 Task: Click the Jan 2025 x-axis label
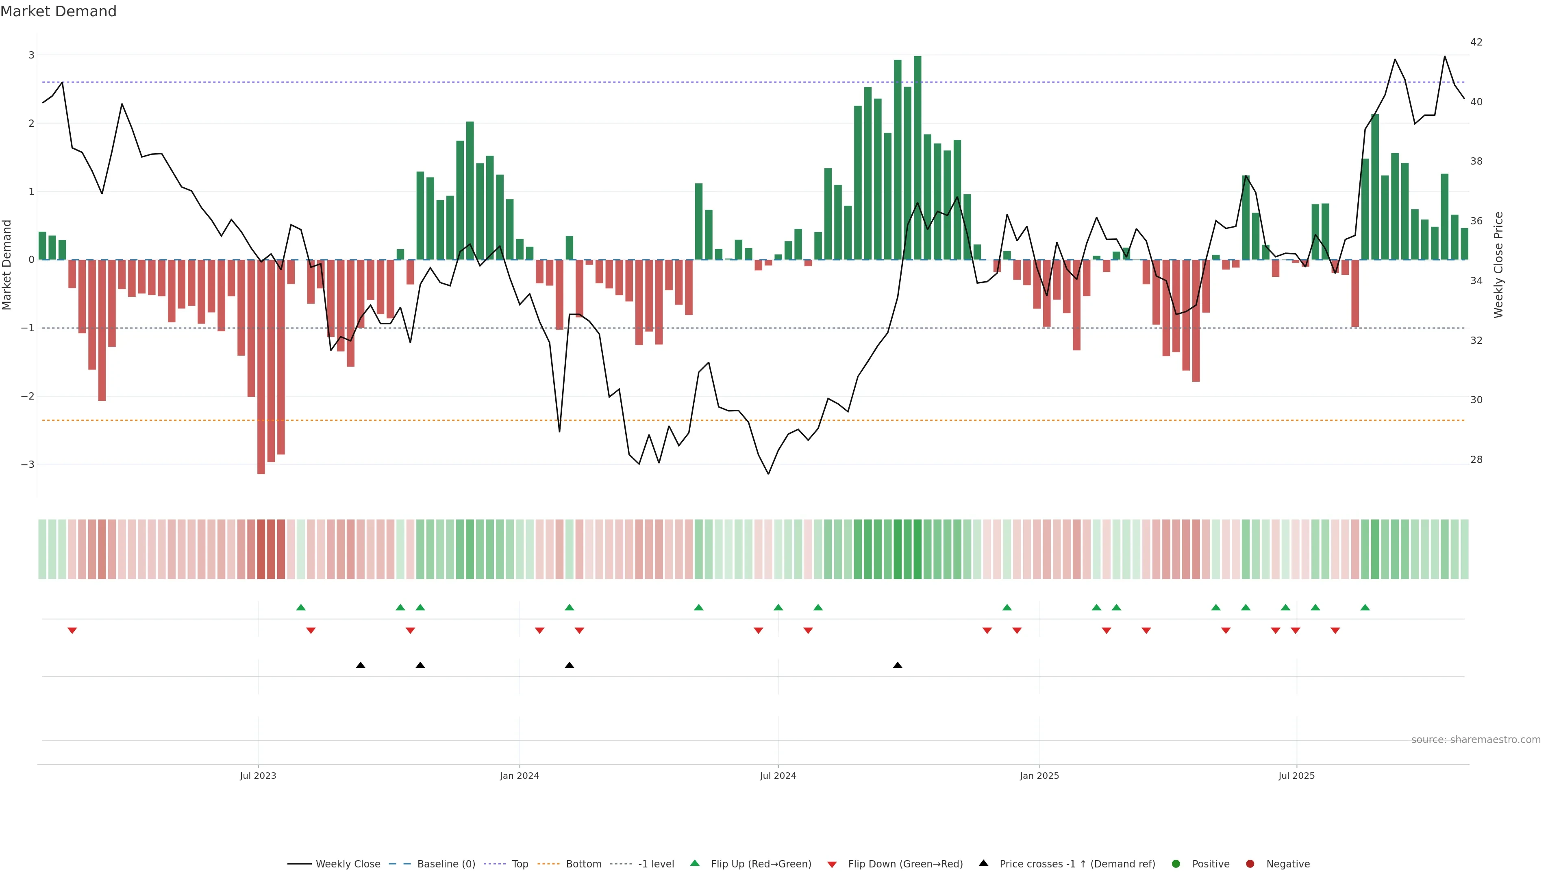[x=1039, y=776]
